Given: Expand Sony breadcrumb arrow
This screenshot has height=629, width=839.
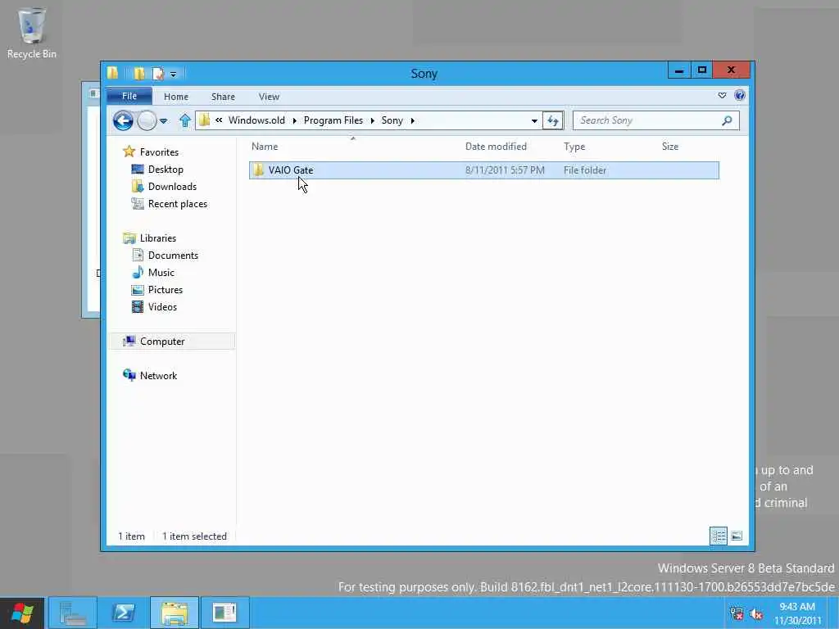Looking at the screenshot, I should [412, 121].
